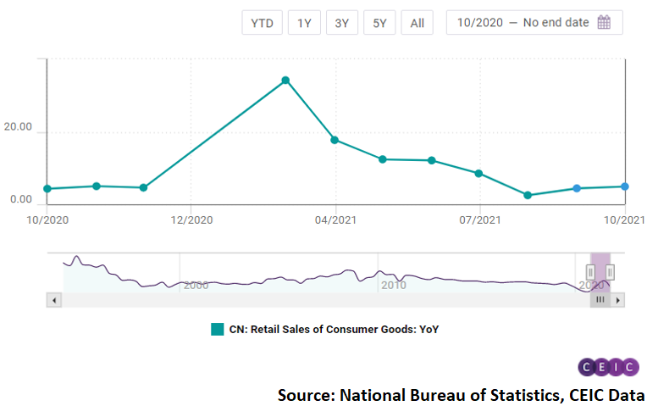Grab the right range handle in navigator
The width and height of the screenshot is (647, 406).
click(610, 272)
